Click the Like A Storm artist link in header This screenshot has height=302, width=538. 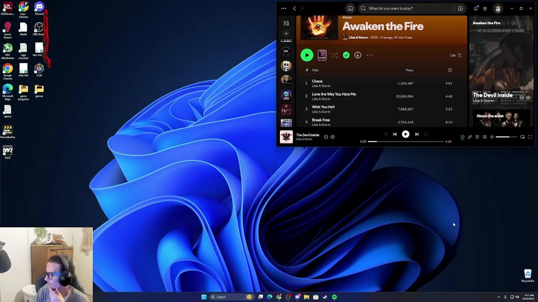pyautogui.click(x=358, y=37)
